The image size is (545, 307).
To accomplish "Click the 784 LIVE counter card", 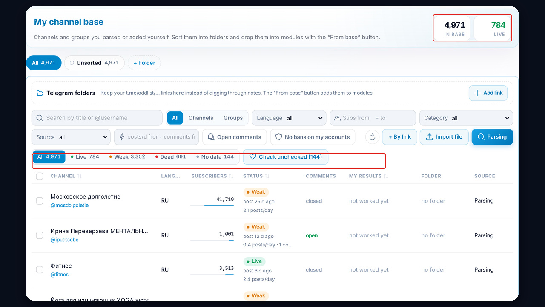I will coord(492,29).
